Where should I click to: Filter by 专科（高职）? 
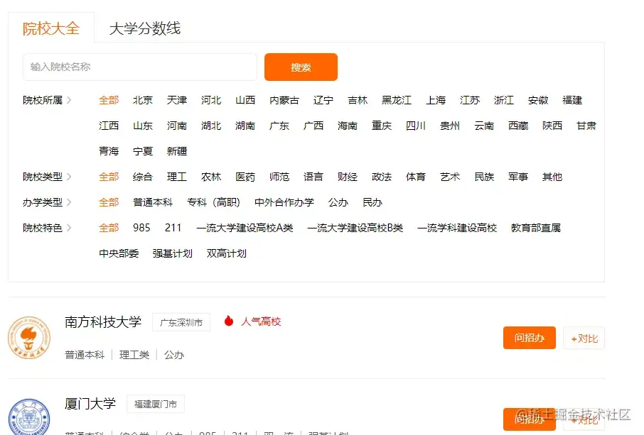tap(213, 202)
